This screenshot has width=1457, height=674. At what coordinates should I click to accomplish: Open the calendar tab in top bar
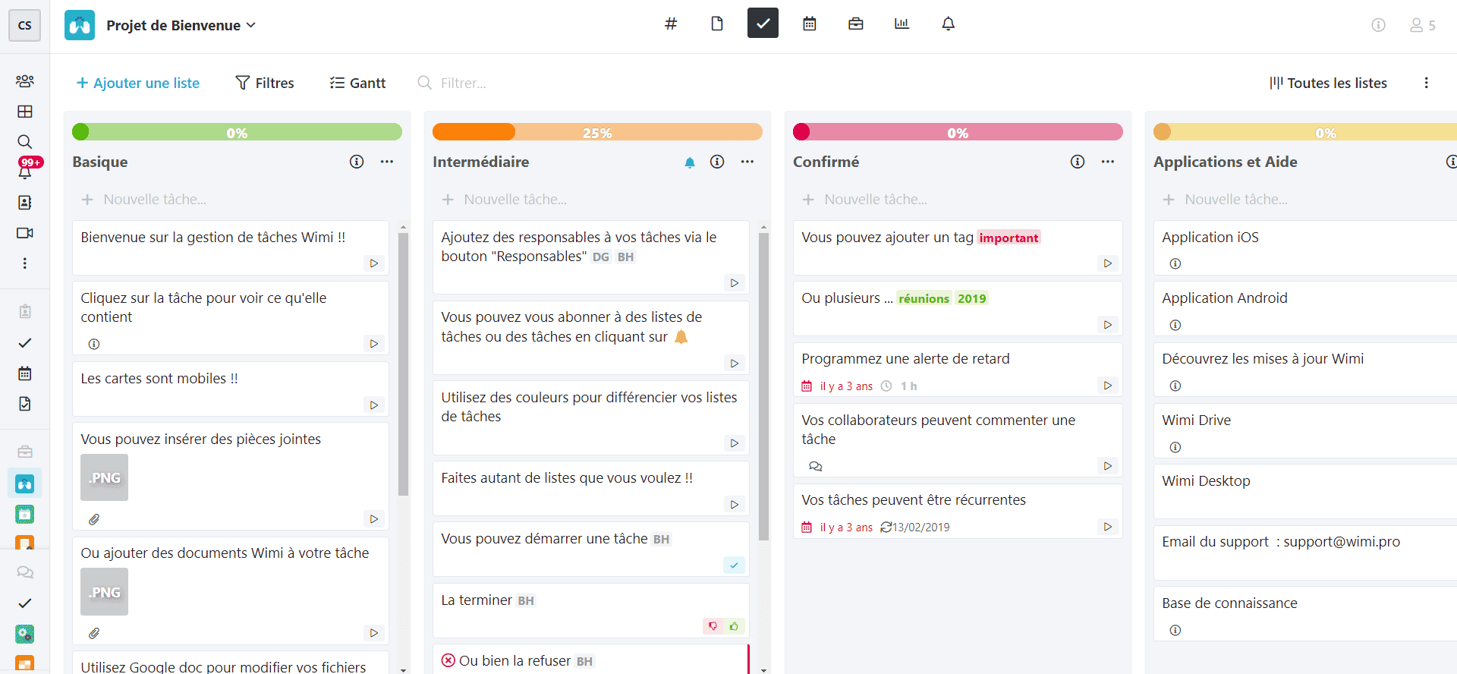click(x=810, y=24)
